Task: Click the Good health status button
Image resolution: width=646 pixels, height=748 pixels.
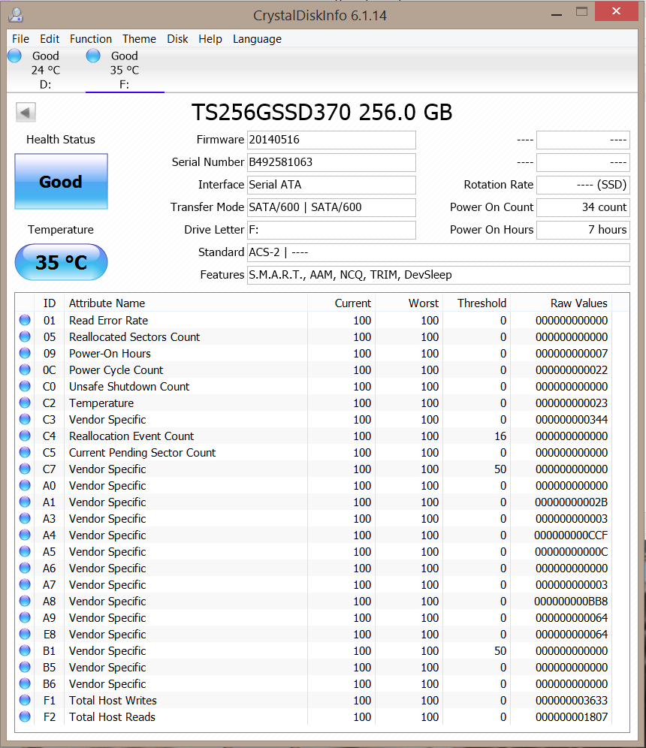Action: 61,182
